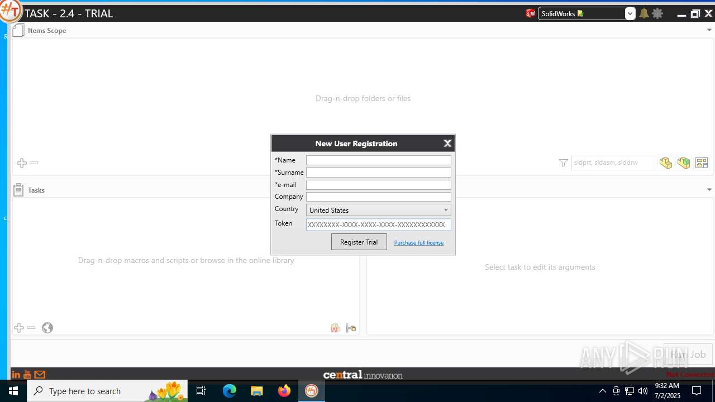Click the taskbar search box
This screenshot has width=715, height=402.
click(x=108, y=391)
